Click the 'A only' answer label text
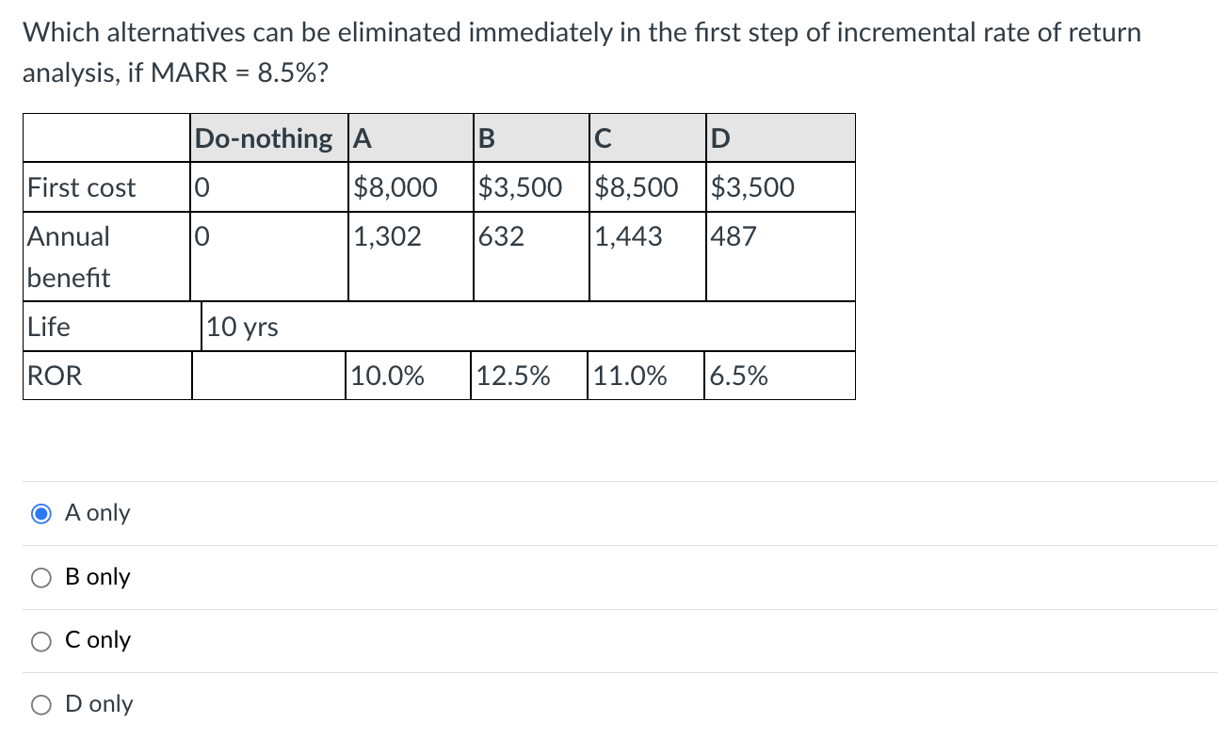This screenshot has height=755, width=1226. (96, 513)
